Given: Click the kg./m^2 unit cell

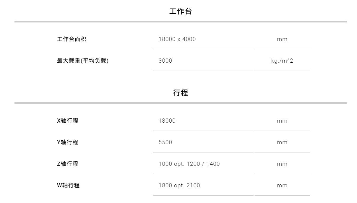Looking at the screenshot, I should click(282, 61).
